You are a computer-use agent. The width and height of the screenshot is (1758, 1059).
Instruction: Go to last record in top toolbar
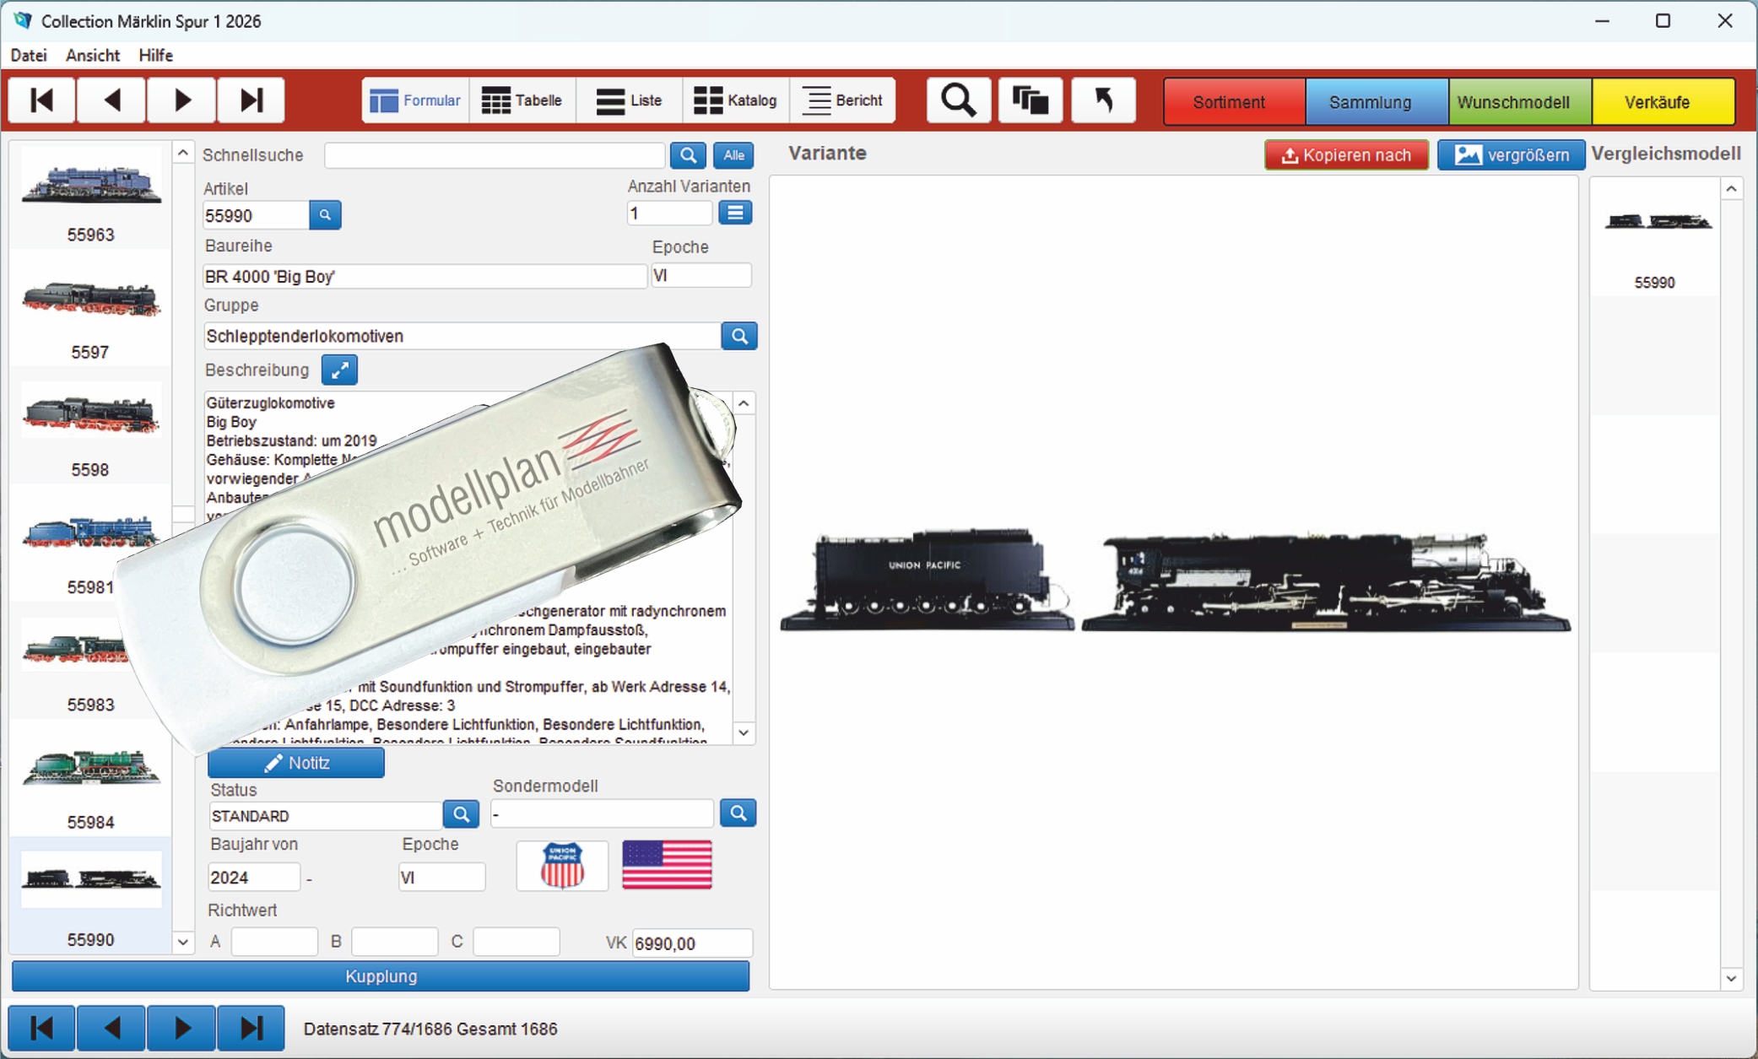coord(252,100)
